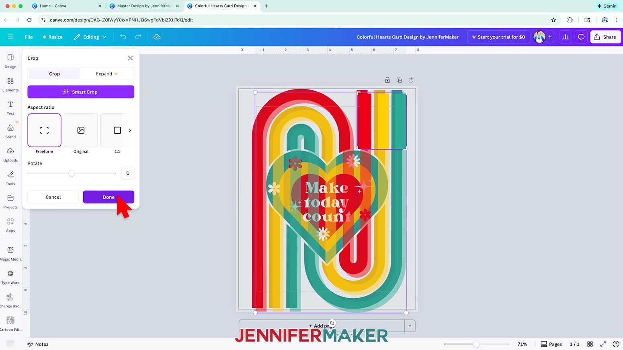Open the Uploads sidebar panel

[10, 155]
